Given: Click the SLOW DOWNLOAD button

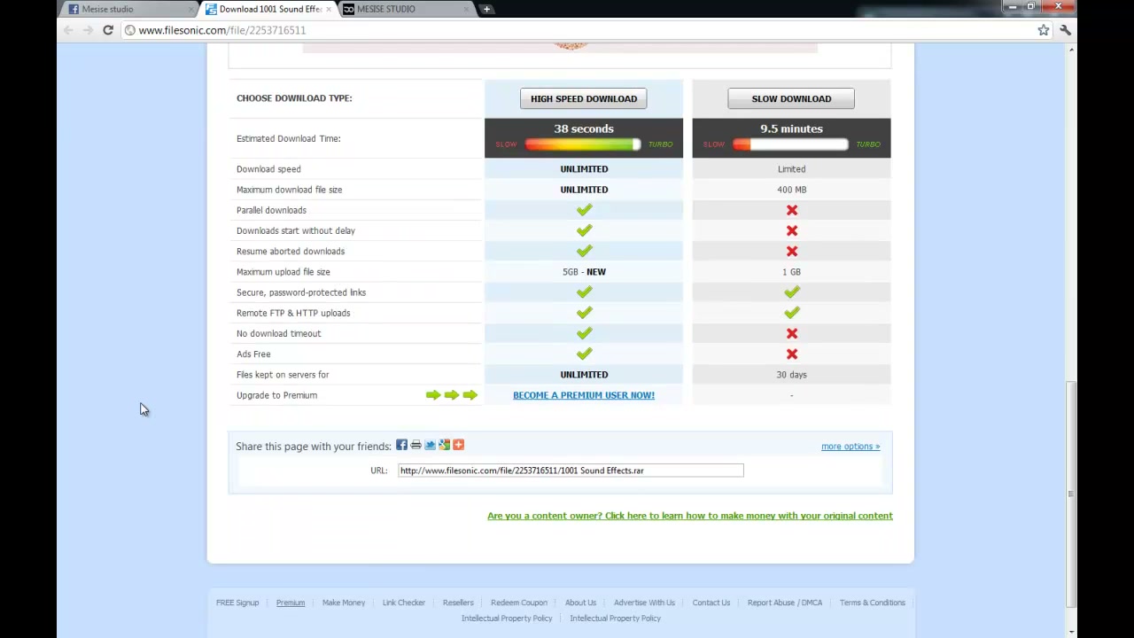Looking at the screenshot, I should click(x=791, y=98).
